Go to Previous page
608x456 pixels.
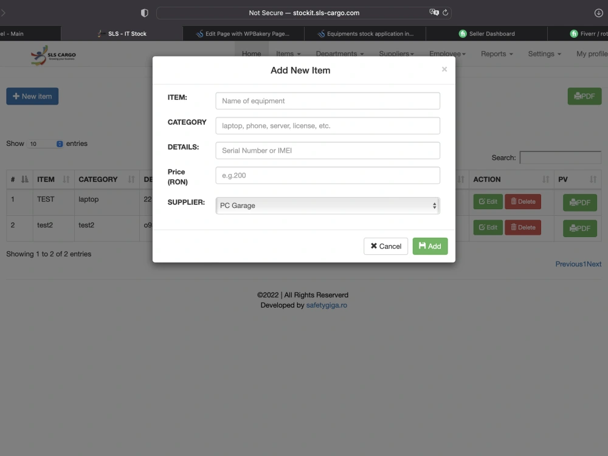(569, 264)
